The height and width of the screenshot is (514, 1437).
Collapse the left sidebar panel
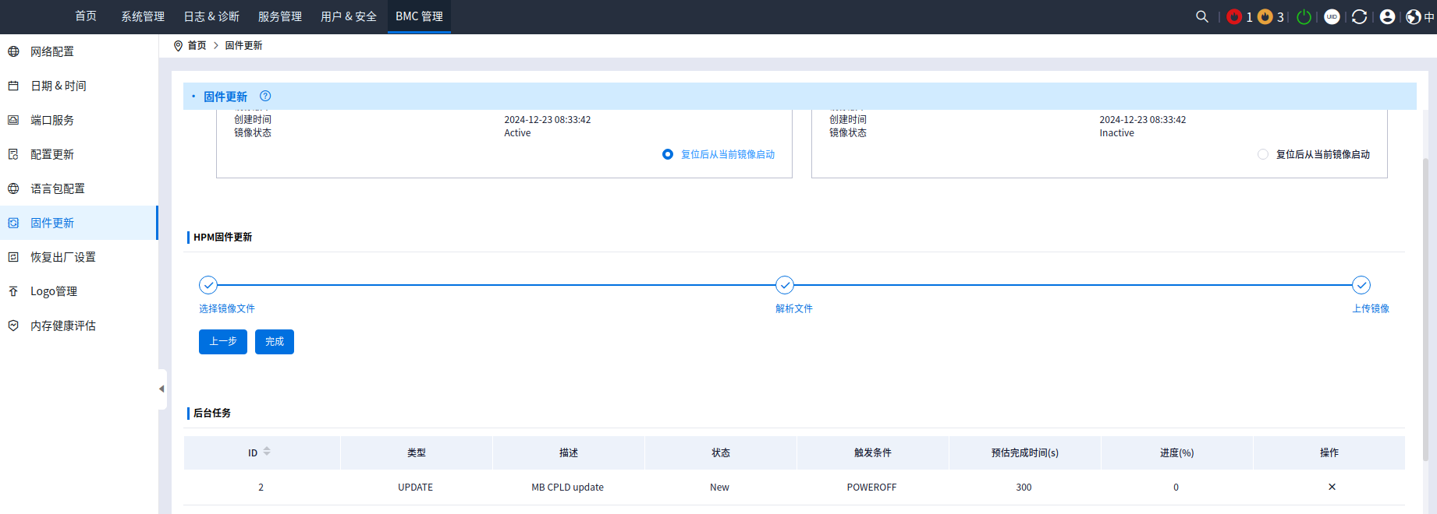pos(161,389)
